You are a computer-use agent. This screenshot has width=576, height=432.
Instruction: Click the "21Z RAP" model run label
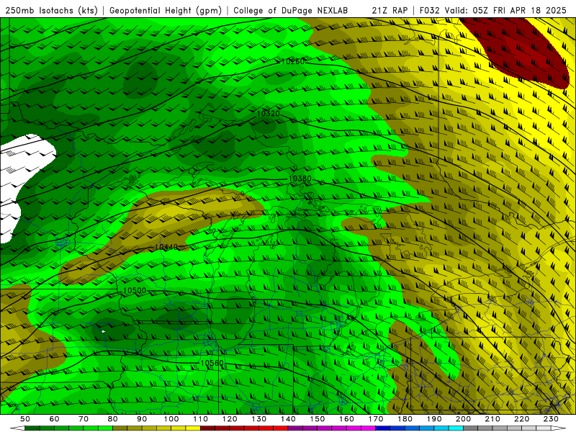click(x=390, y=11)
